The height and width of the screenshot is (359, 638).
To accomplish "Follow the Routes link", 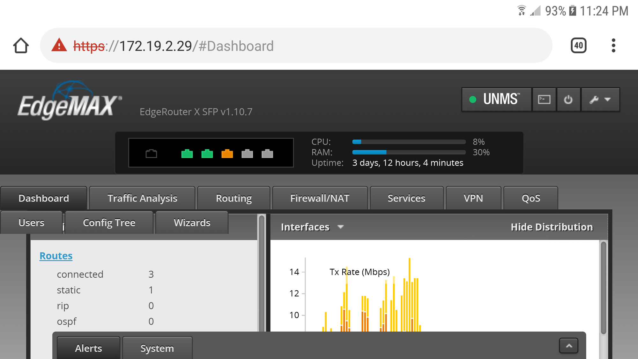I will pos(56,256).
